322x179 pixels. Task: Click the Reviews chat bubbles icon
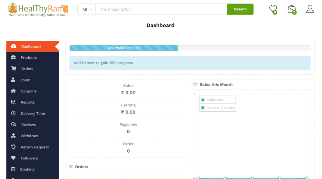tap(14, 124)
